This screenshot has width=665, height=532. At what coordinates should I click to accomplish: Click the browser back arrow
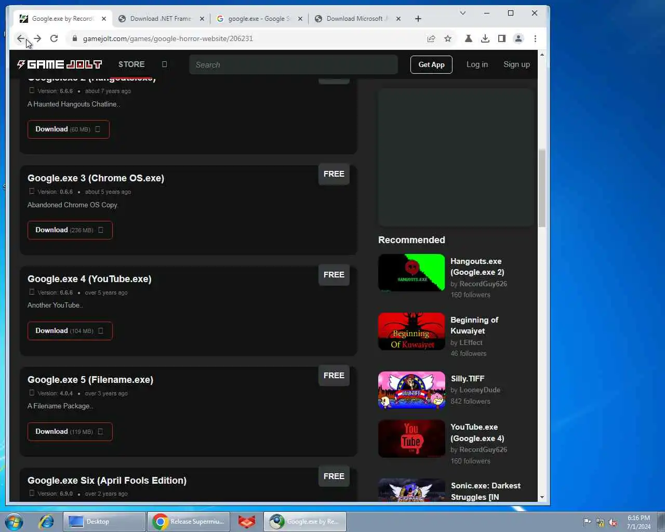point(21,38)
